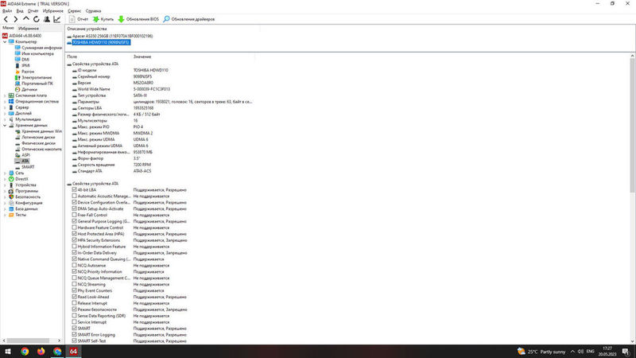Open the Файл menu
The height and width of the screenshot is (358, 636).
tap(7, 11)
